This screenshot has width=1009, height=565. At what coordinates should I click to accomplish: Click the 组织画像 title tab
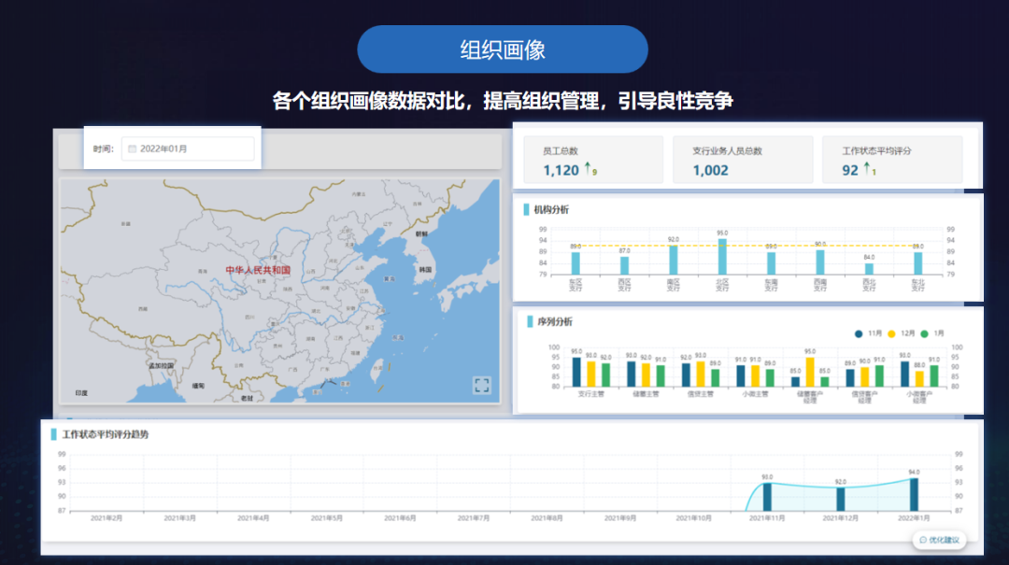click(x=503, y=49)
